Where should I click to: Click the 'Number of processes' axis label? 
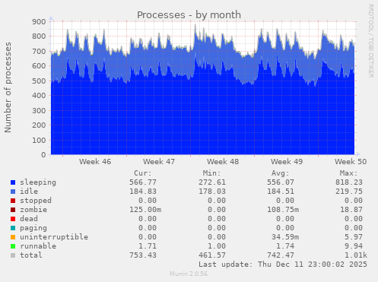tap(8, 87)
